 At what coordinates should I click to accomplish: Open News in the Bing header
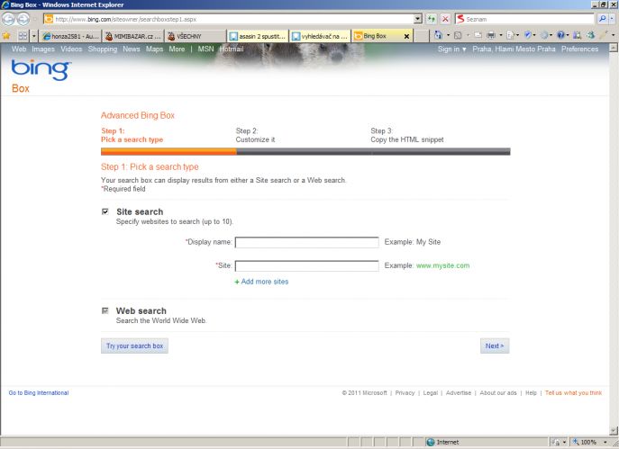click(132, 49)
